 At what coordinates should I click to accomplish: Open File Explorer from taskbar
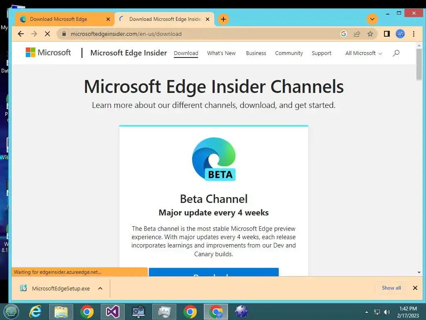coord(61,312)
